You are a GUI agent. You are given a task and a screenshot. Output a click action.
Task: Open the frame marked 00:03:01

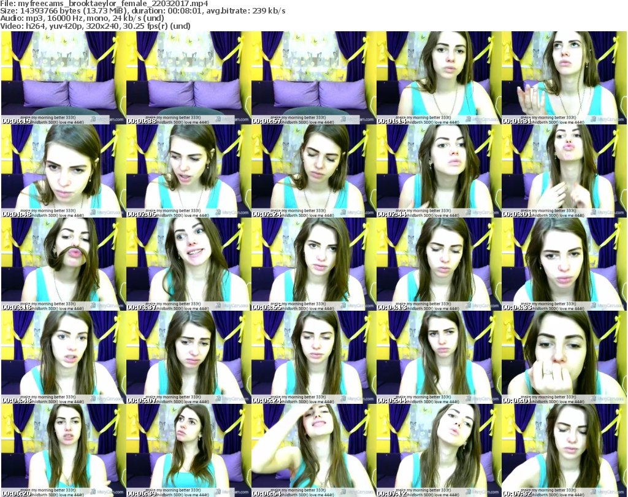[x=564, y=171]
